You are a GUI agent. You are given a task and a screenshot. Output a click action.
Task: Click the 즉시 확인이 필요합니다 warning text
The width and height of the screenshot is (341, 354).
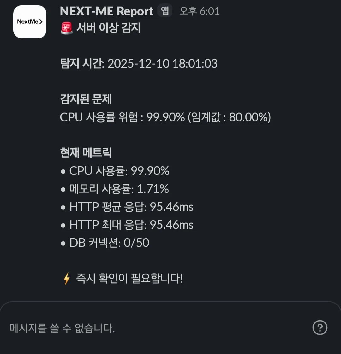pyautogui.click(x=128, y=279)
